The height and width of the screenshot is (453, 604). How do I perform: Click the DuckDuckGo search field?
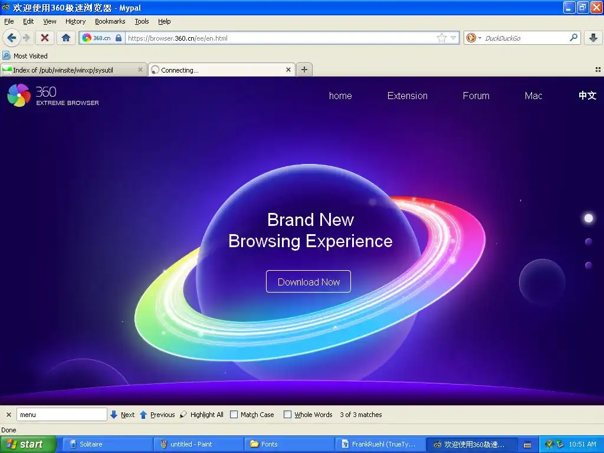coord(526,38)
